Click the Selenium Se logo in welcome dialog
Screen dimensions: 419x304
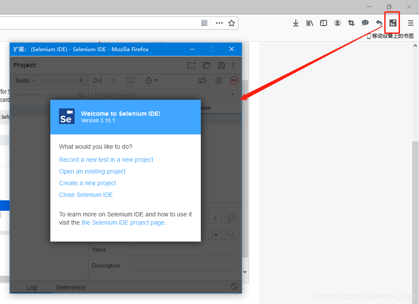[x=66, y=117]
